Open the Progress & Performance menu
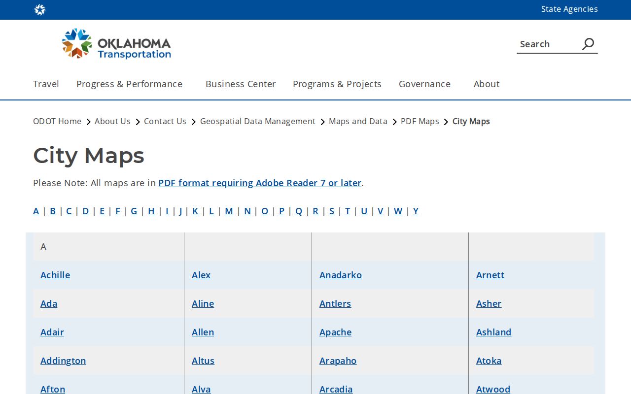Image resolution: width=631 pixels, height=394 pixels. point(129,84)
